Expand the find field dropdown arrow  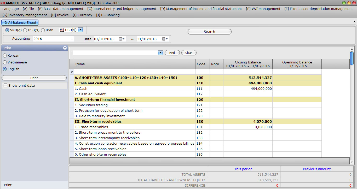[160, 53]
